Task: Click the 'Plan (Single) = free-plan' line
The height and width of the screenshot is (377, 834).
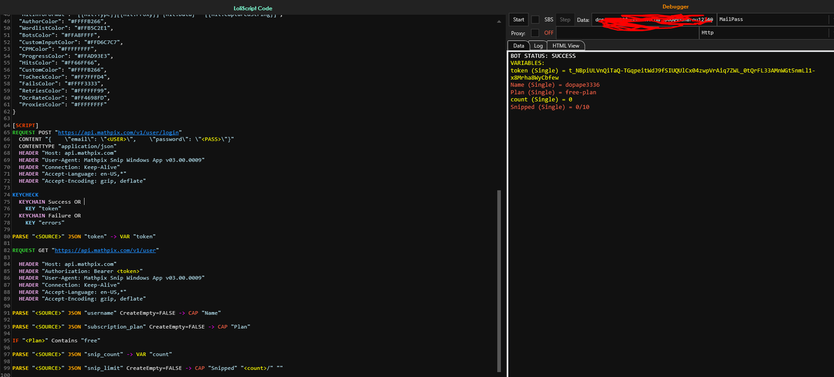Action: pyautogui.click(x=553, y=92)
